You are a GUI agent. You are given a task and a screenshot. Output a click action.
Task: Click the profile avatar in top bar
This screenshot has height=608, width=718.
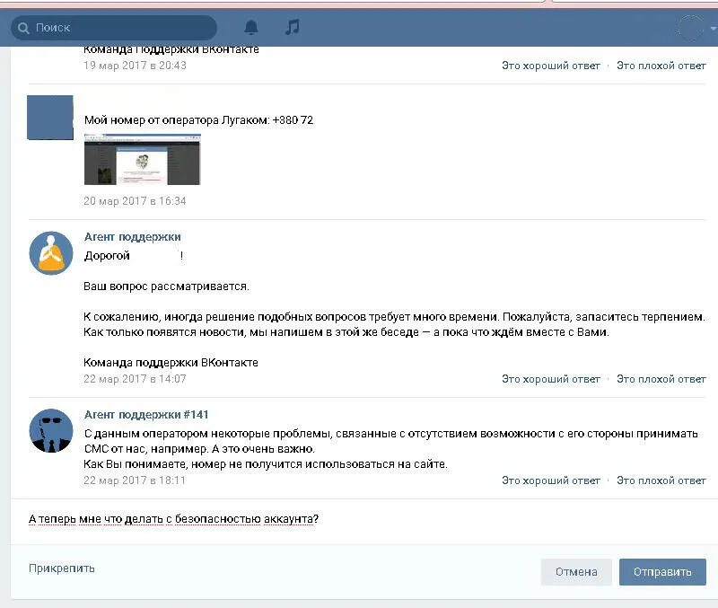click(690, 28)
